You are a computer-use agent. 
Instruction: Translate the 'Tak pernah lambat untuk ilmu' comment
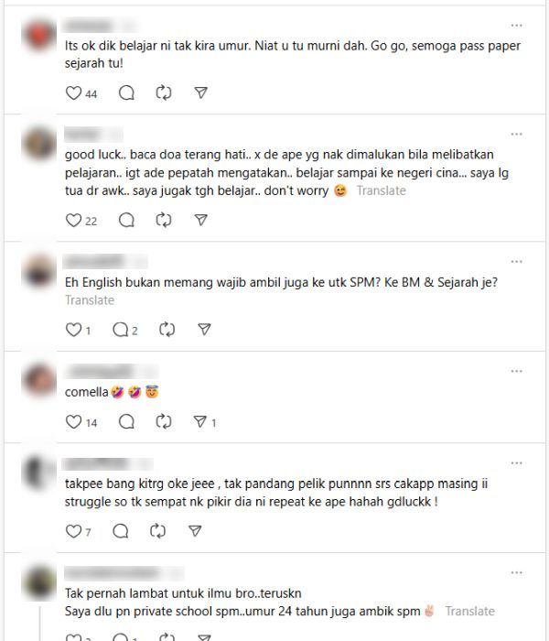pos(469,611)
